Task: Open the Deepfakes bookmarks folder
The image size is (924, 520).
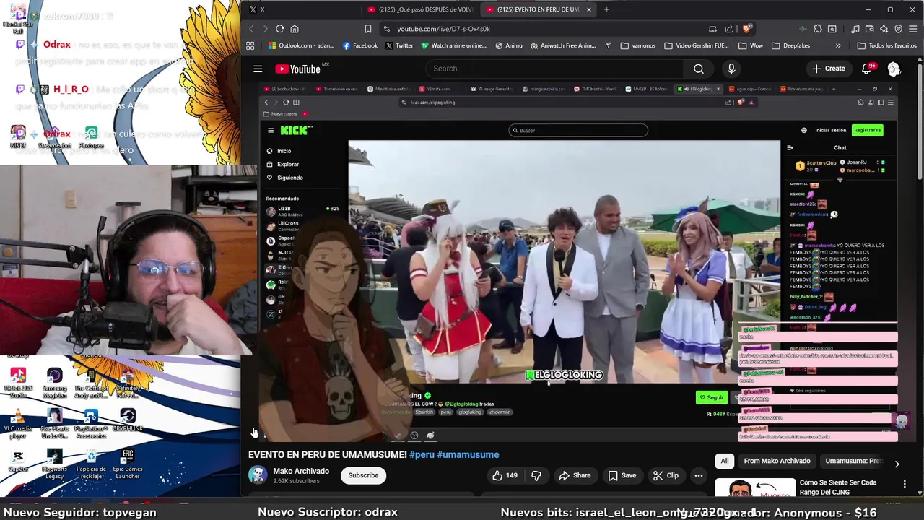Action: tap(790, 45)
